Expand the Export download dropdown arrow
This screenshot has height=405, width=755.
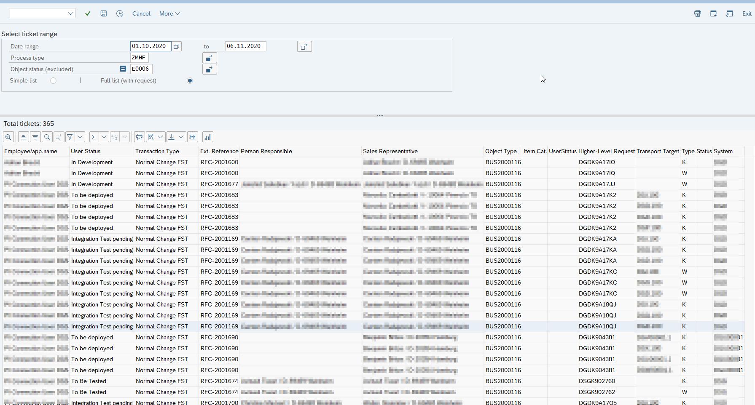coord(182,137)
